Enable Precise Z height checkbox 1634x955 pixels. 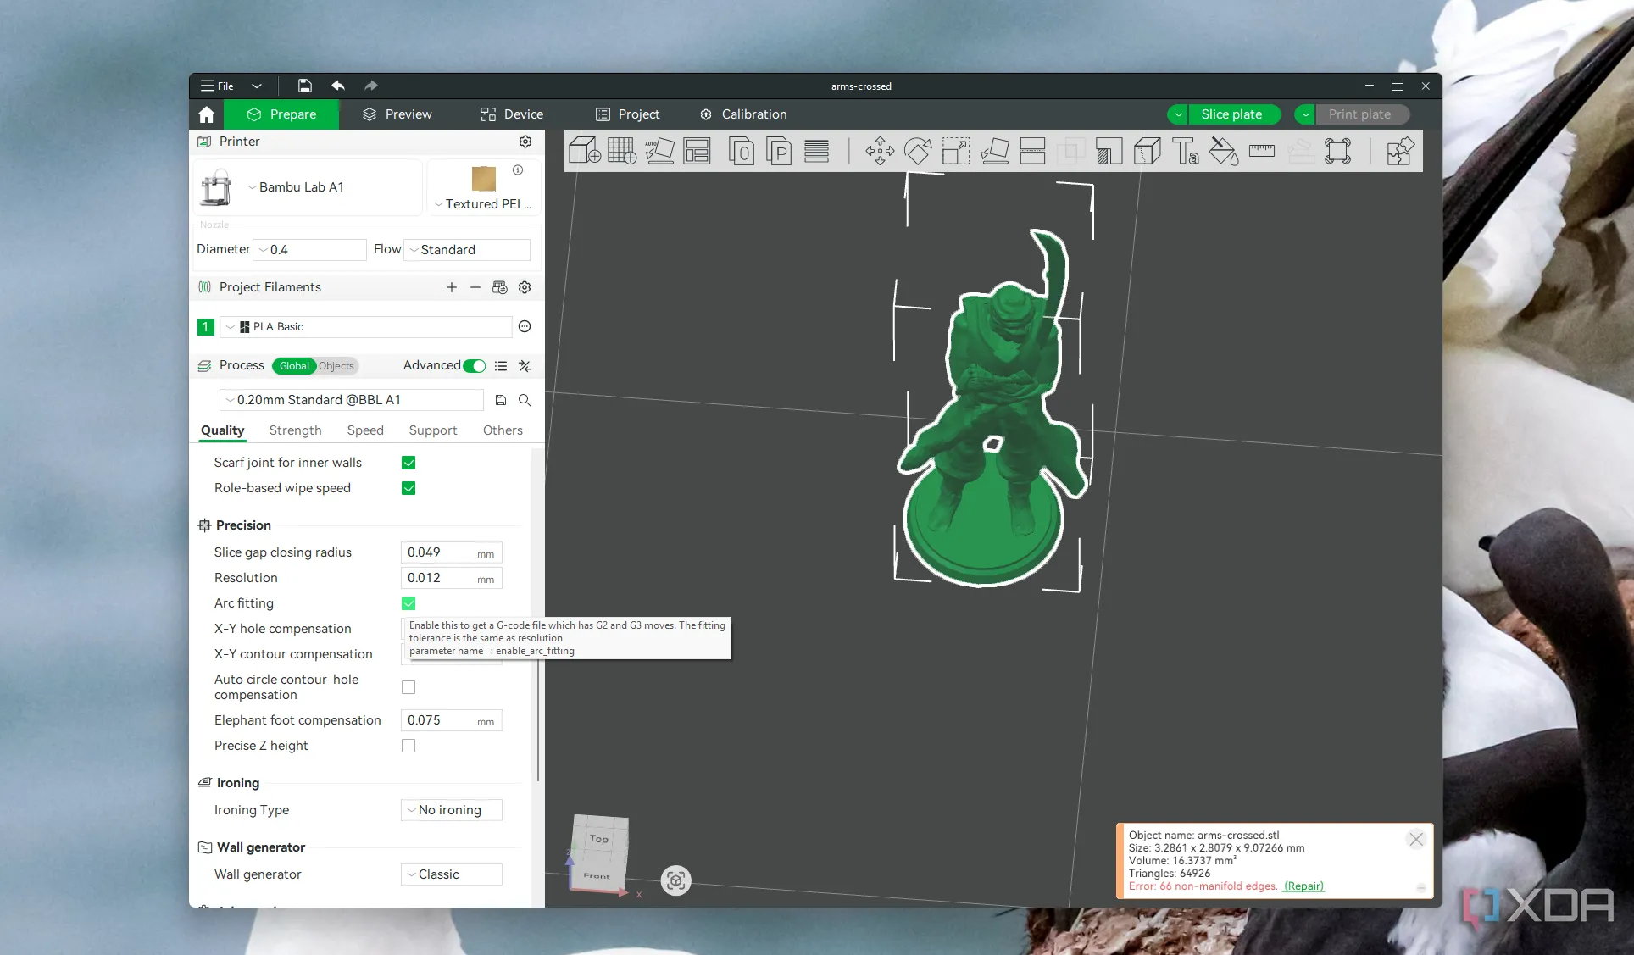point(408,746)
